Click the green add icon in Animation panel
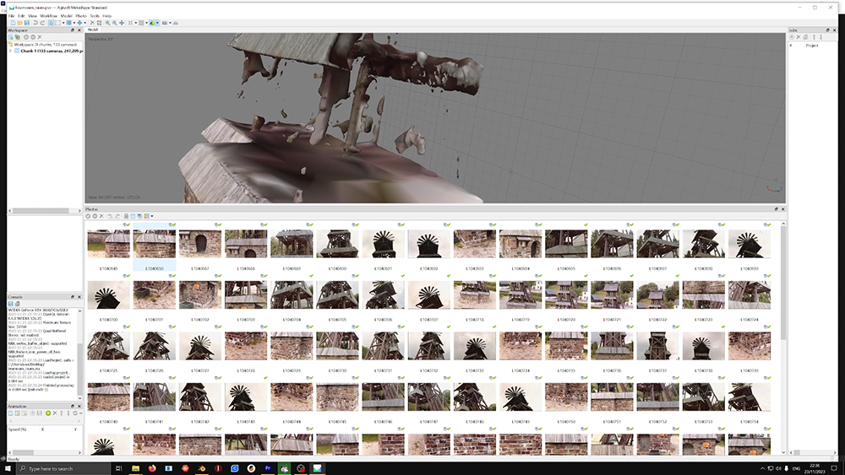 [47, 413]
